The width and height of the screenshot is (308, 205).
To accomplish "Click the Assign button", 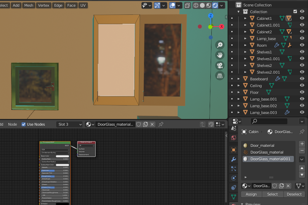I will pos(251,194).
